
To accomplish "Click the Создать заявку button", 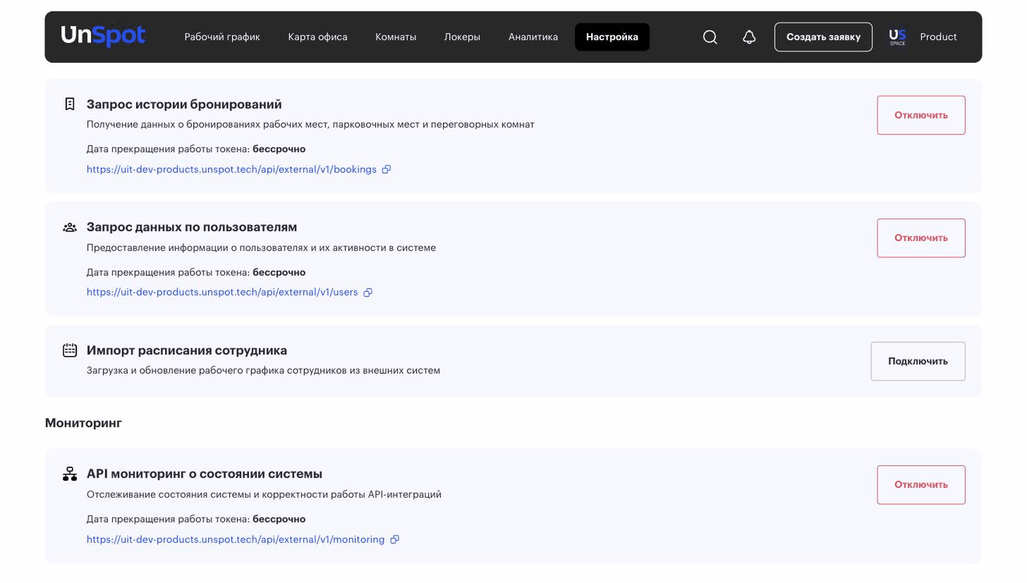I will click(824, 37).
